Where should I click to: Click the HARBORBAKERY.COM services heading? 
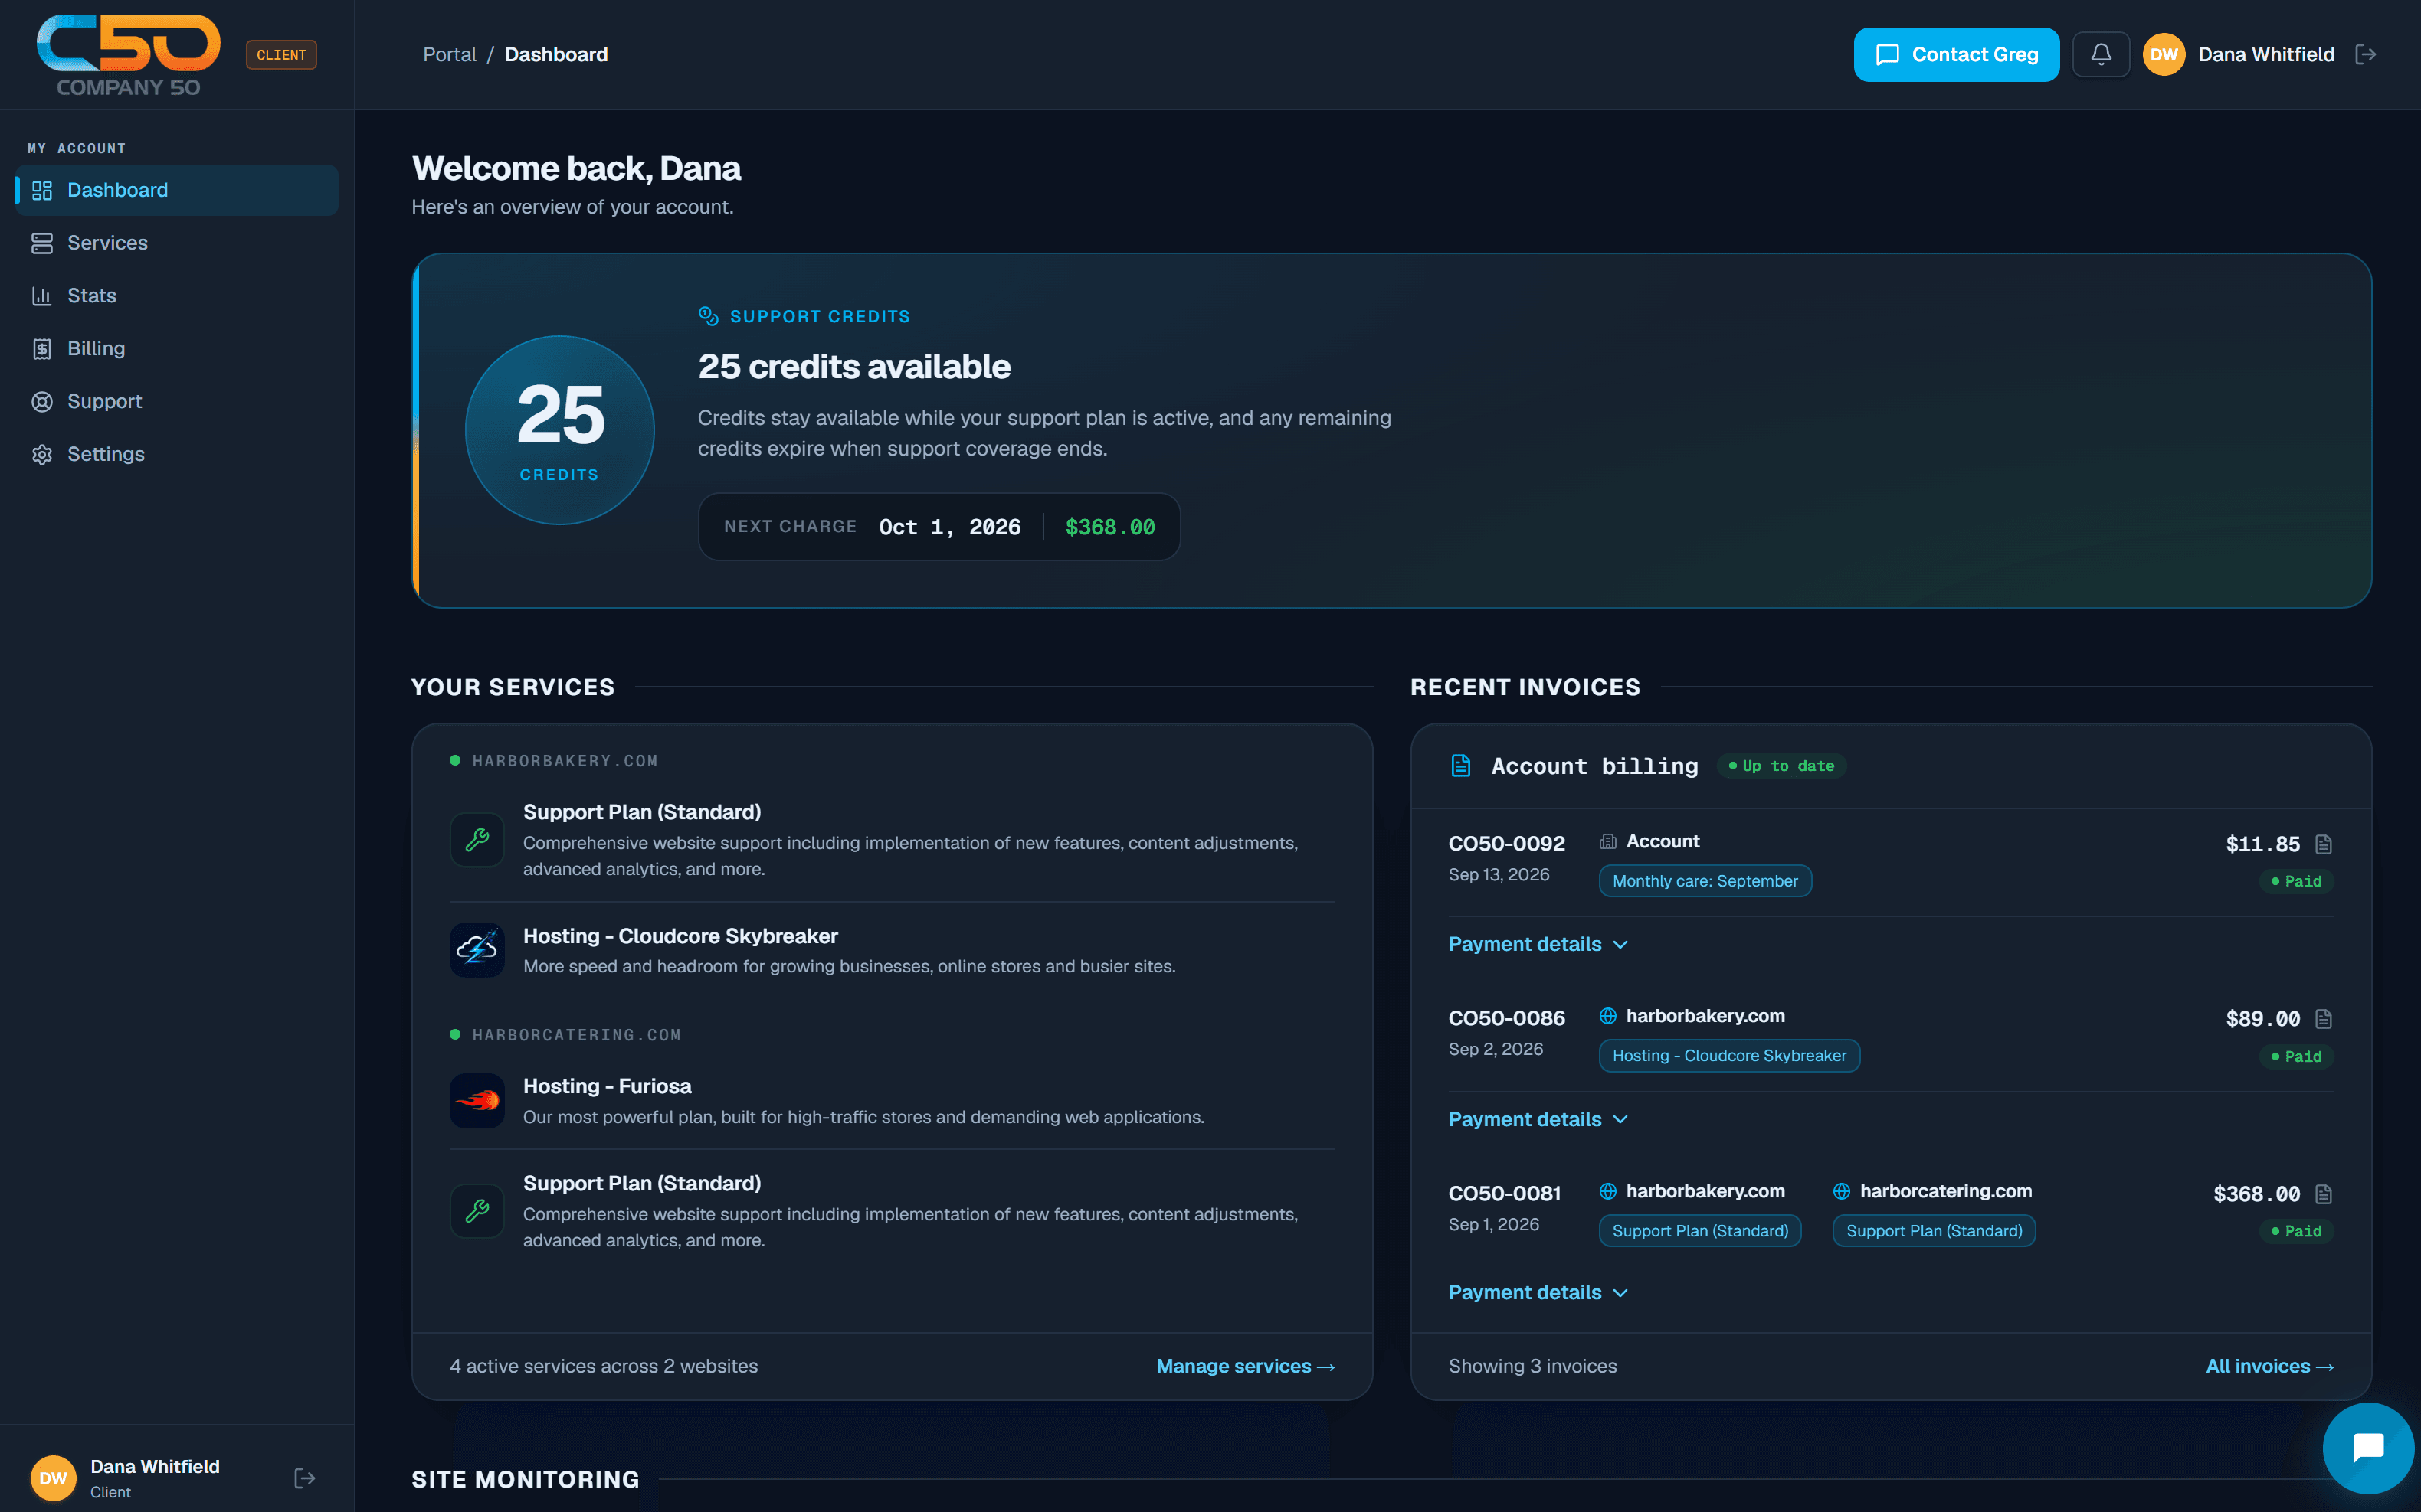pos(564,761)
